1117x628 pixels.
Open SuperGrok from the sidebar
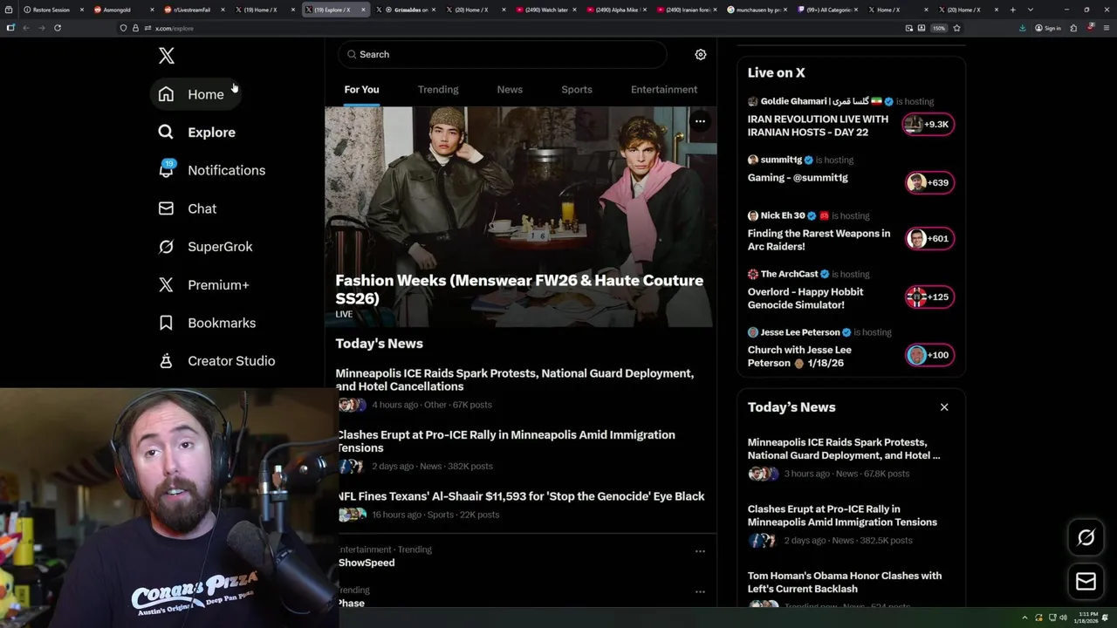click(205, 247)
